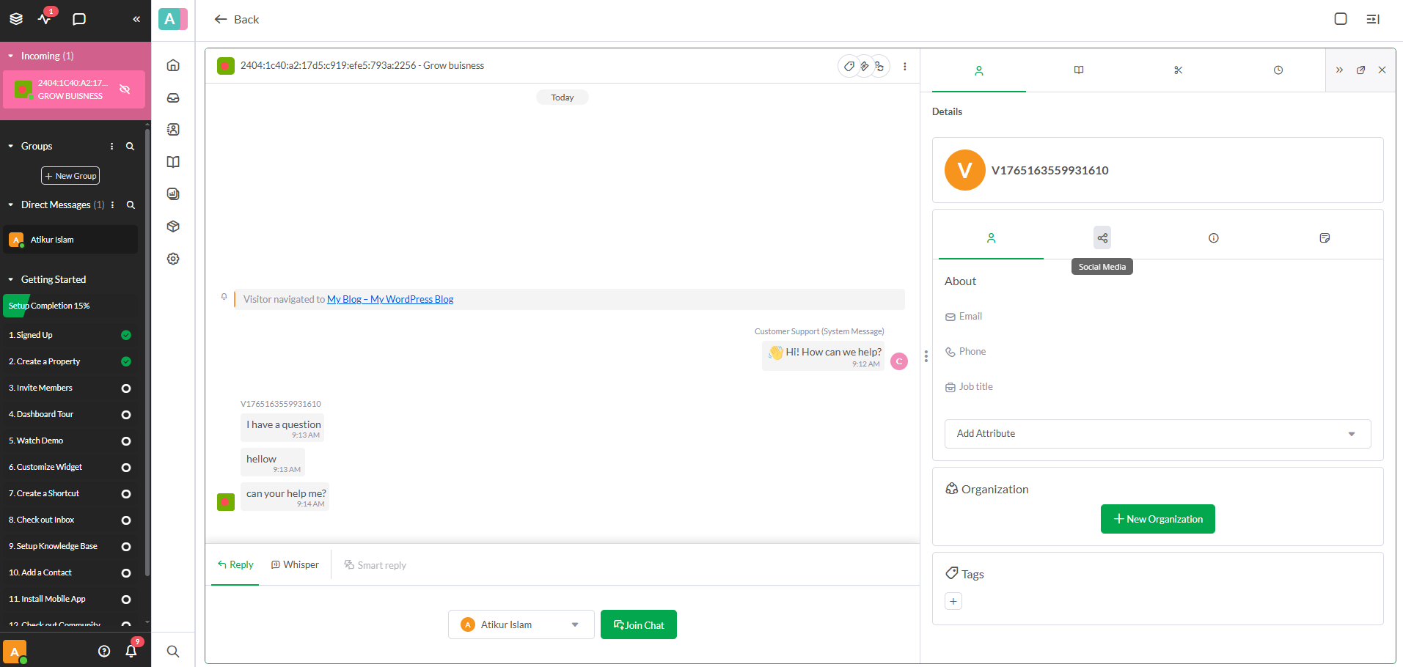
Task: Mark the Setup Knowledge Base step circle
Action: pos(126,547)
